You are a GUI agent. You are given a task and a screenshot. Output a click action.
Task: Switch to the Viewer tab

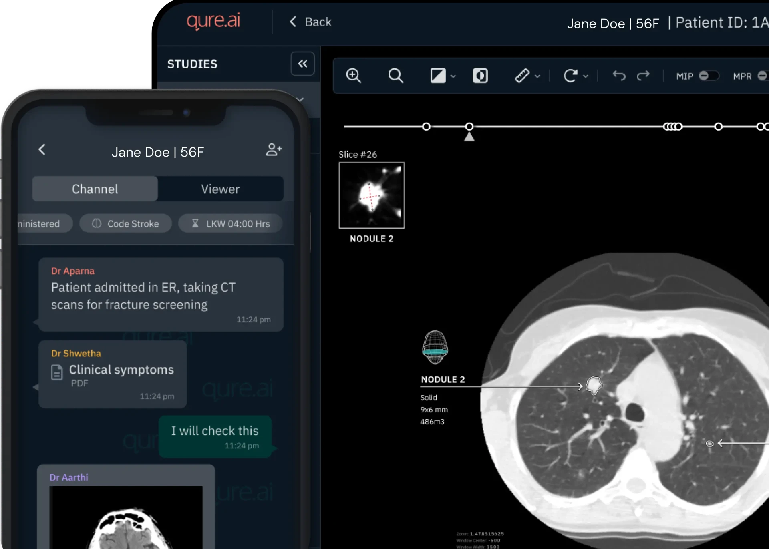221,189
